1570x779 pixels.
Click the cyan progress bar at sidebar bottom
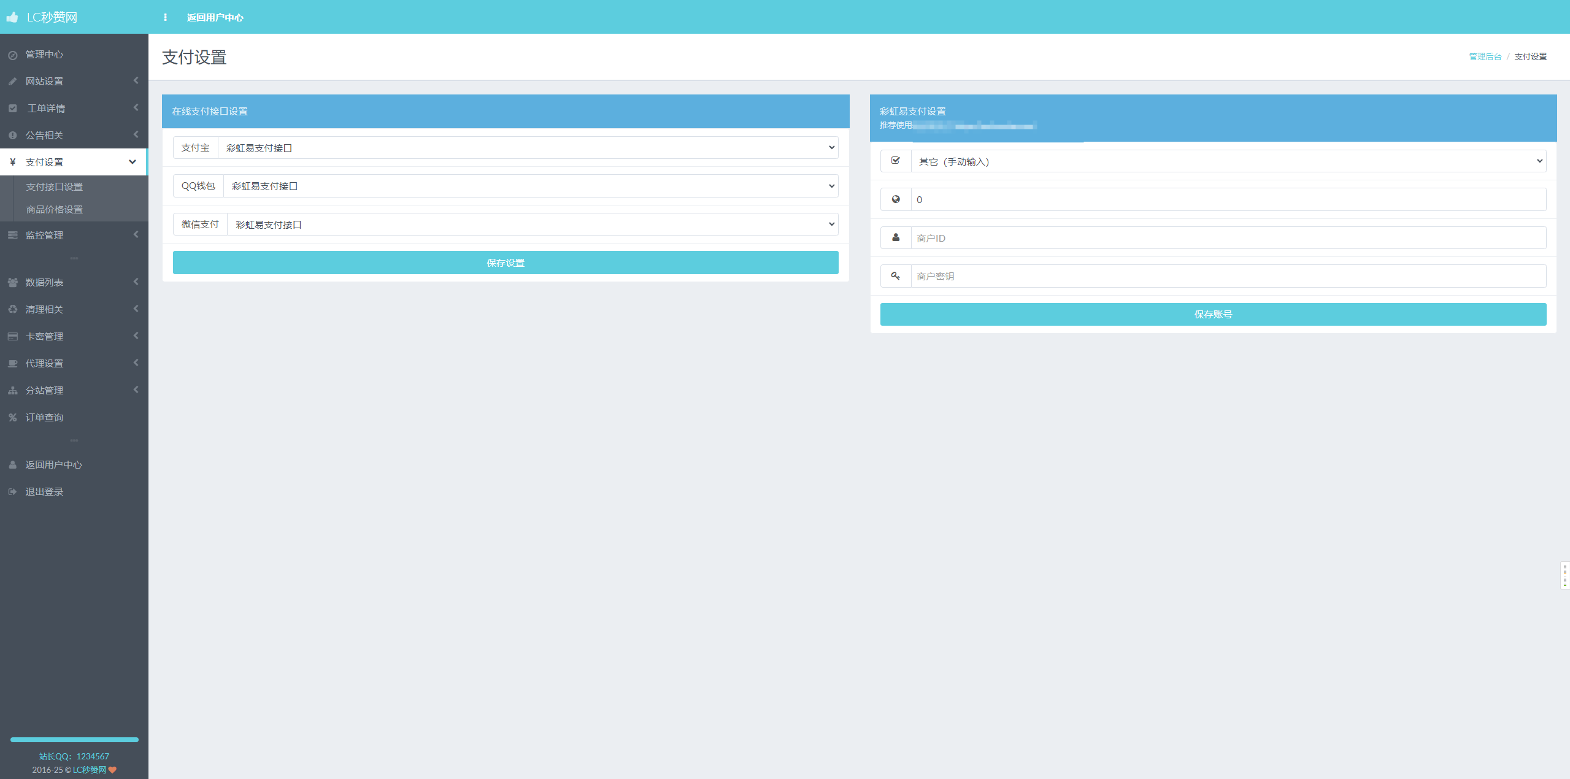[74, 739]
